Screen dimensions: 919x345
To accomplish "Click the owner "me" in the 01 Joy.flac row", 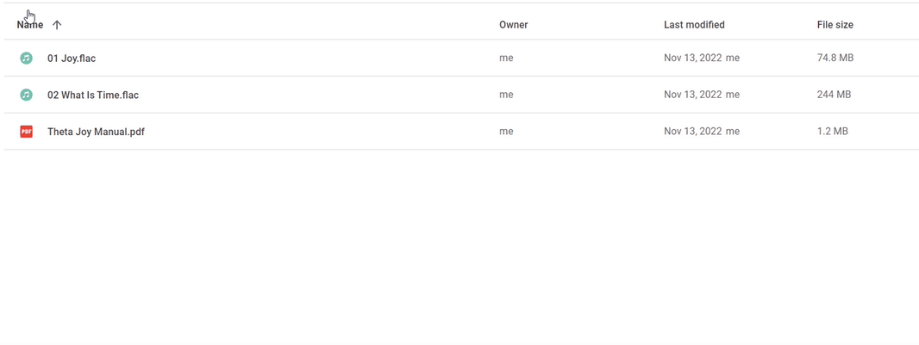I will 506,58.
